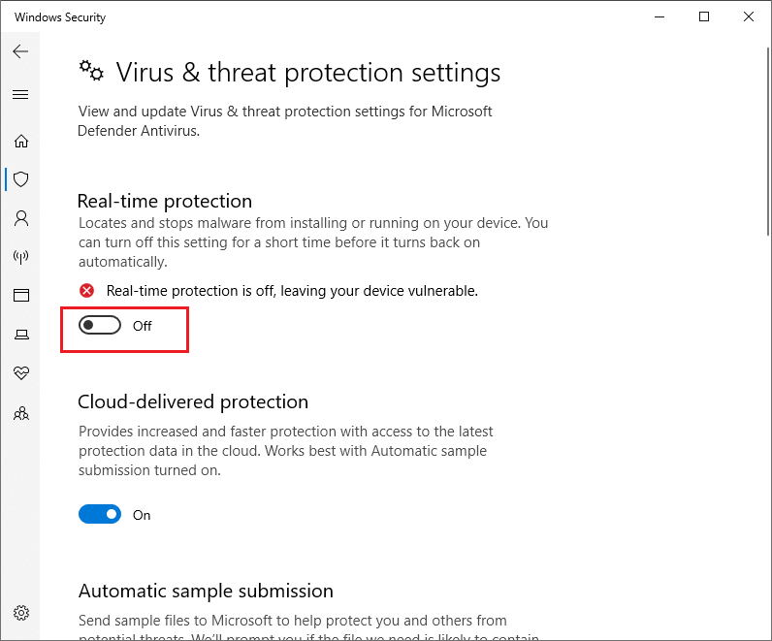Click the red error status icon
The image size is (772, 641).
pyautogui.click(x=86, y=291)
